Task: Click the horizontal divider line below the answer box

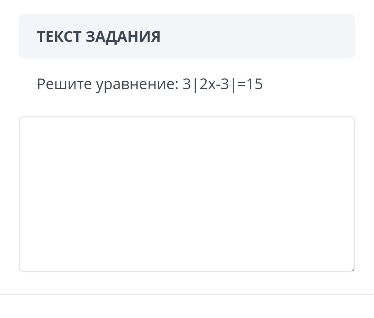Action: (x=187, y=294)
